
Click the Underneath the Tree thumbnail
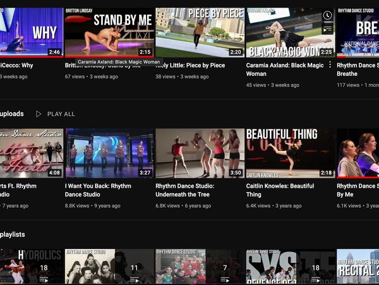[x=199, y=153]
